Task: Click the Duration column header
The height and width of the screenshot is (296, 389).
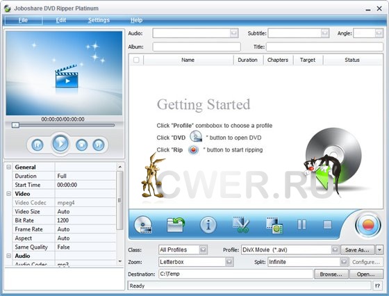Action: [248, 60]
